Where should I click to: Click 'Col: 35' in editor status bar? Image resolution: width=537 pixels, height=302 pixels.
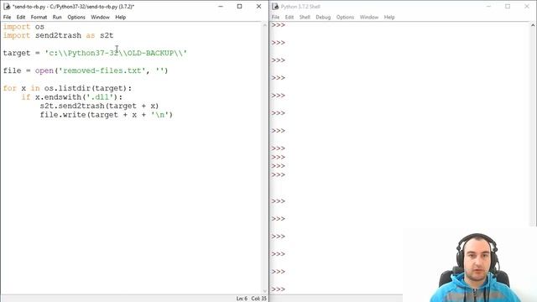pyautogui.click(x=259, y=299)
